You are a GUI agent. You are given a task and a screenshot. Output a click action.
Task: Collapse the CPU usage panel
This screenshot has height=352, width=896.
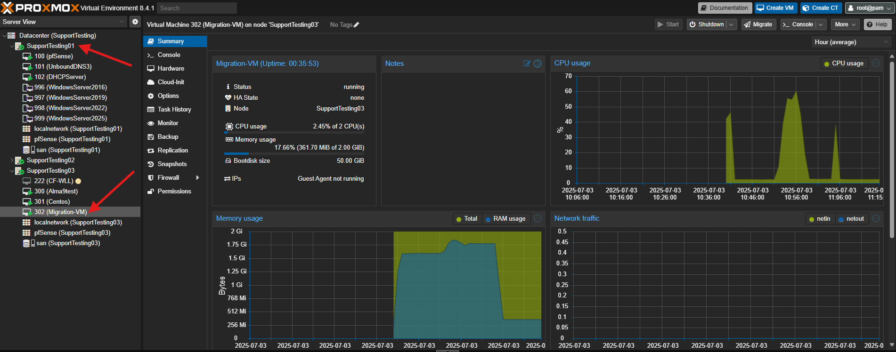pyautogui.click(x=876, y=63)
